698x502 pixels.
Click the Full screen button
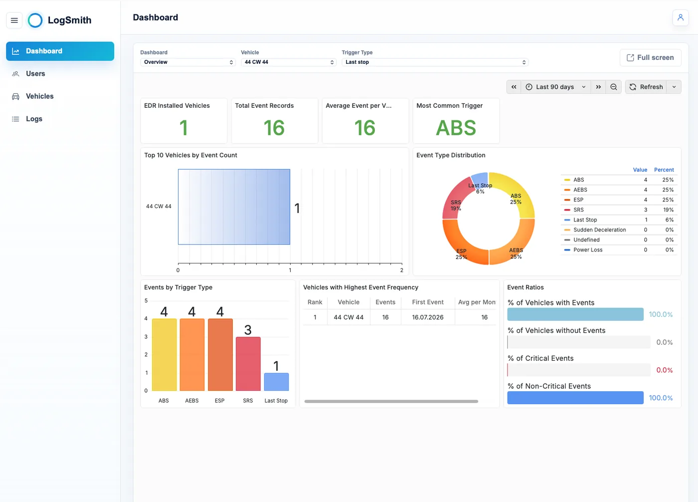coord(650,58)
